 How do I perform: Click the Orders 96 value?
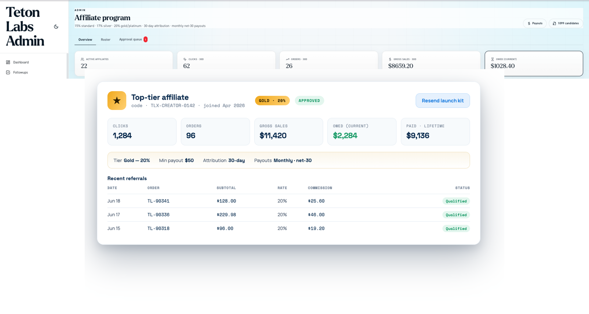pyautogui.click(x=191, y=136)
